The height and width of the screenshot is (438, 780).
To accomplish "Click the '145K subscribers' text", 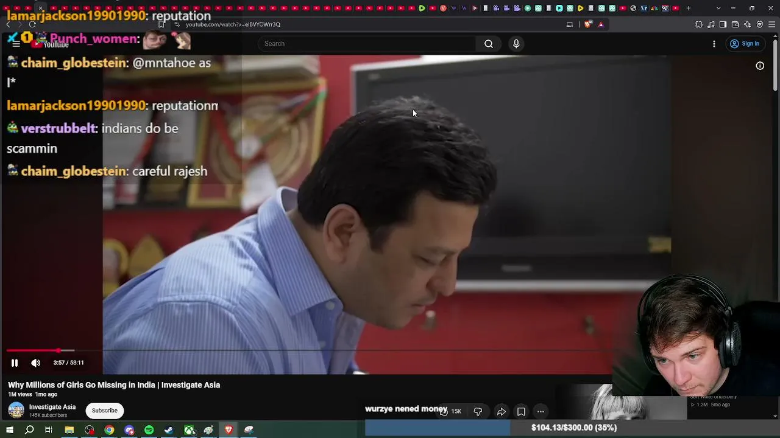I will pyautogui.click(x=48, y=415).
